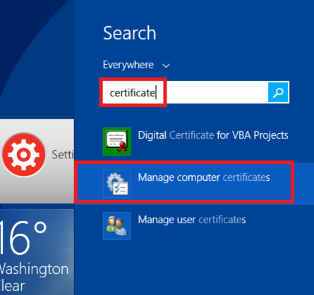Click the Settings tile label text

tap(63, 155)
